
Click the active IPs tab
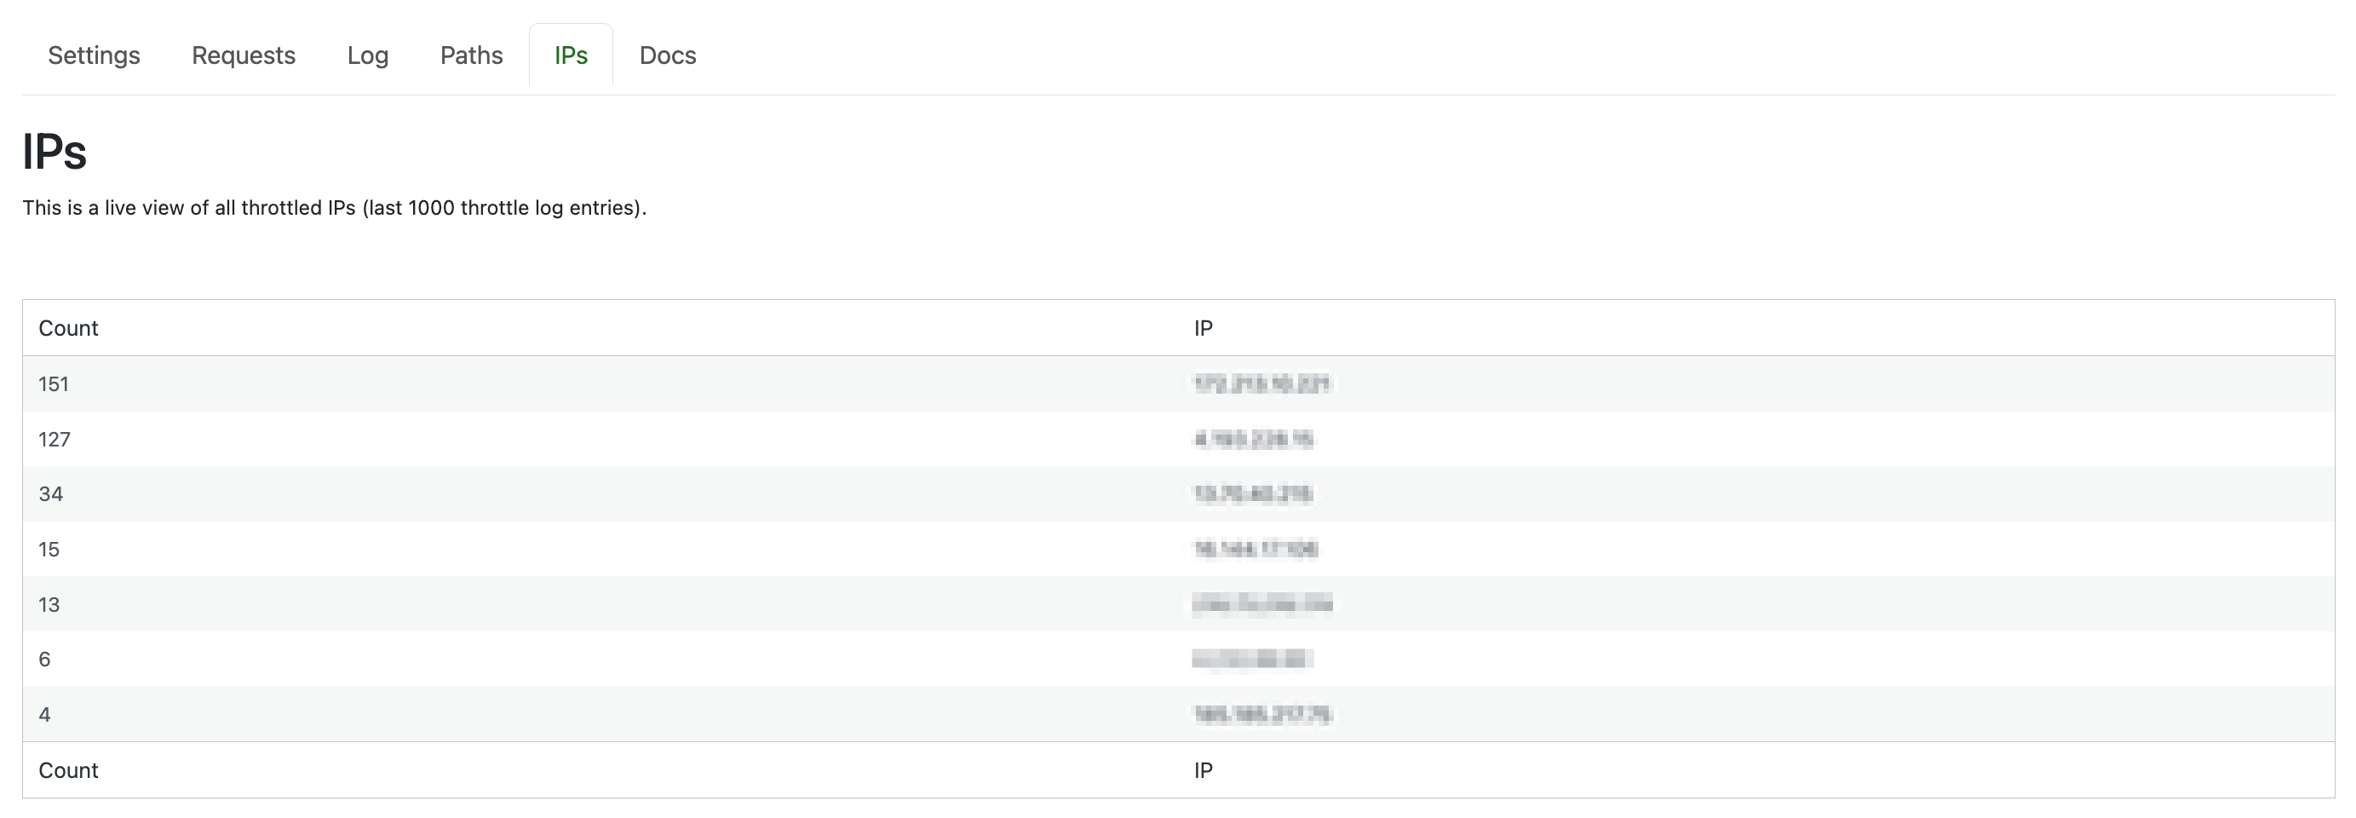571,56
